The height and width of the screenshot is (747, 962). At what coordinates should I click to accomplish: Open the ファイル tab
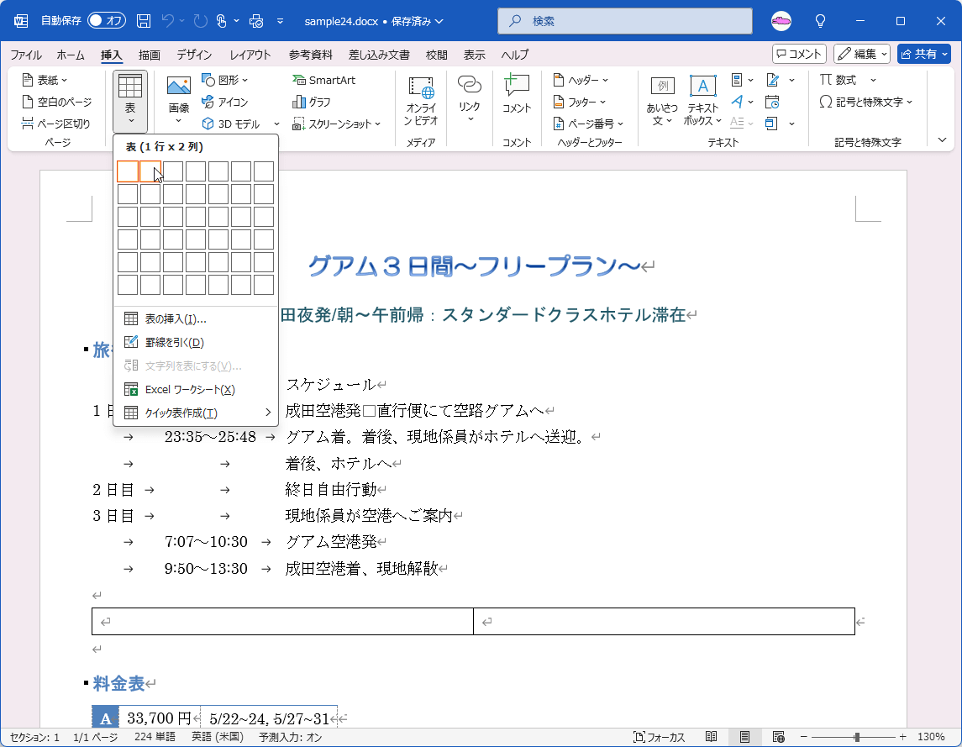pos(26,55)
